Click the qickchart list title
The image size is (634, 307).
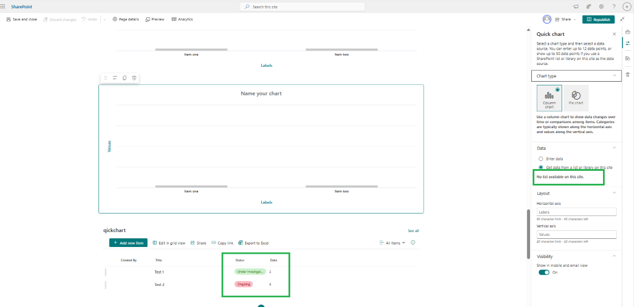coord(115,230)
